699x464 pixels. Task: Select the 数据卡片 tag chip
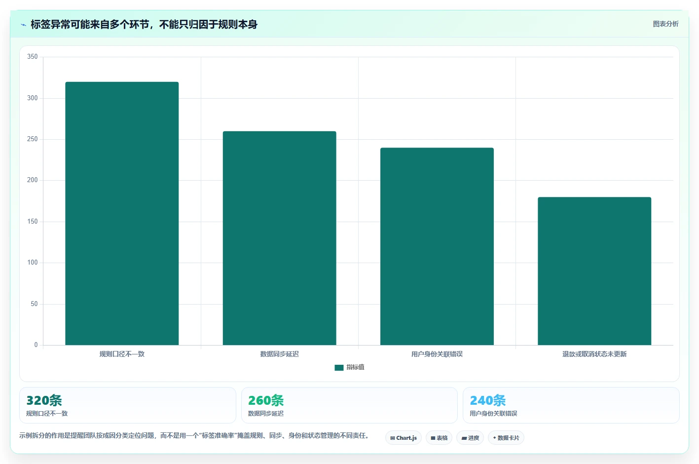506,438
